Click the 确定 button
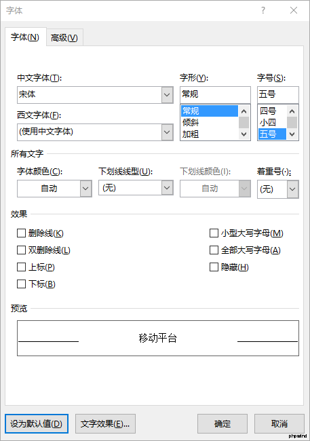The height and width of the screenshot is (441, 310). 222,423
